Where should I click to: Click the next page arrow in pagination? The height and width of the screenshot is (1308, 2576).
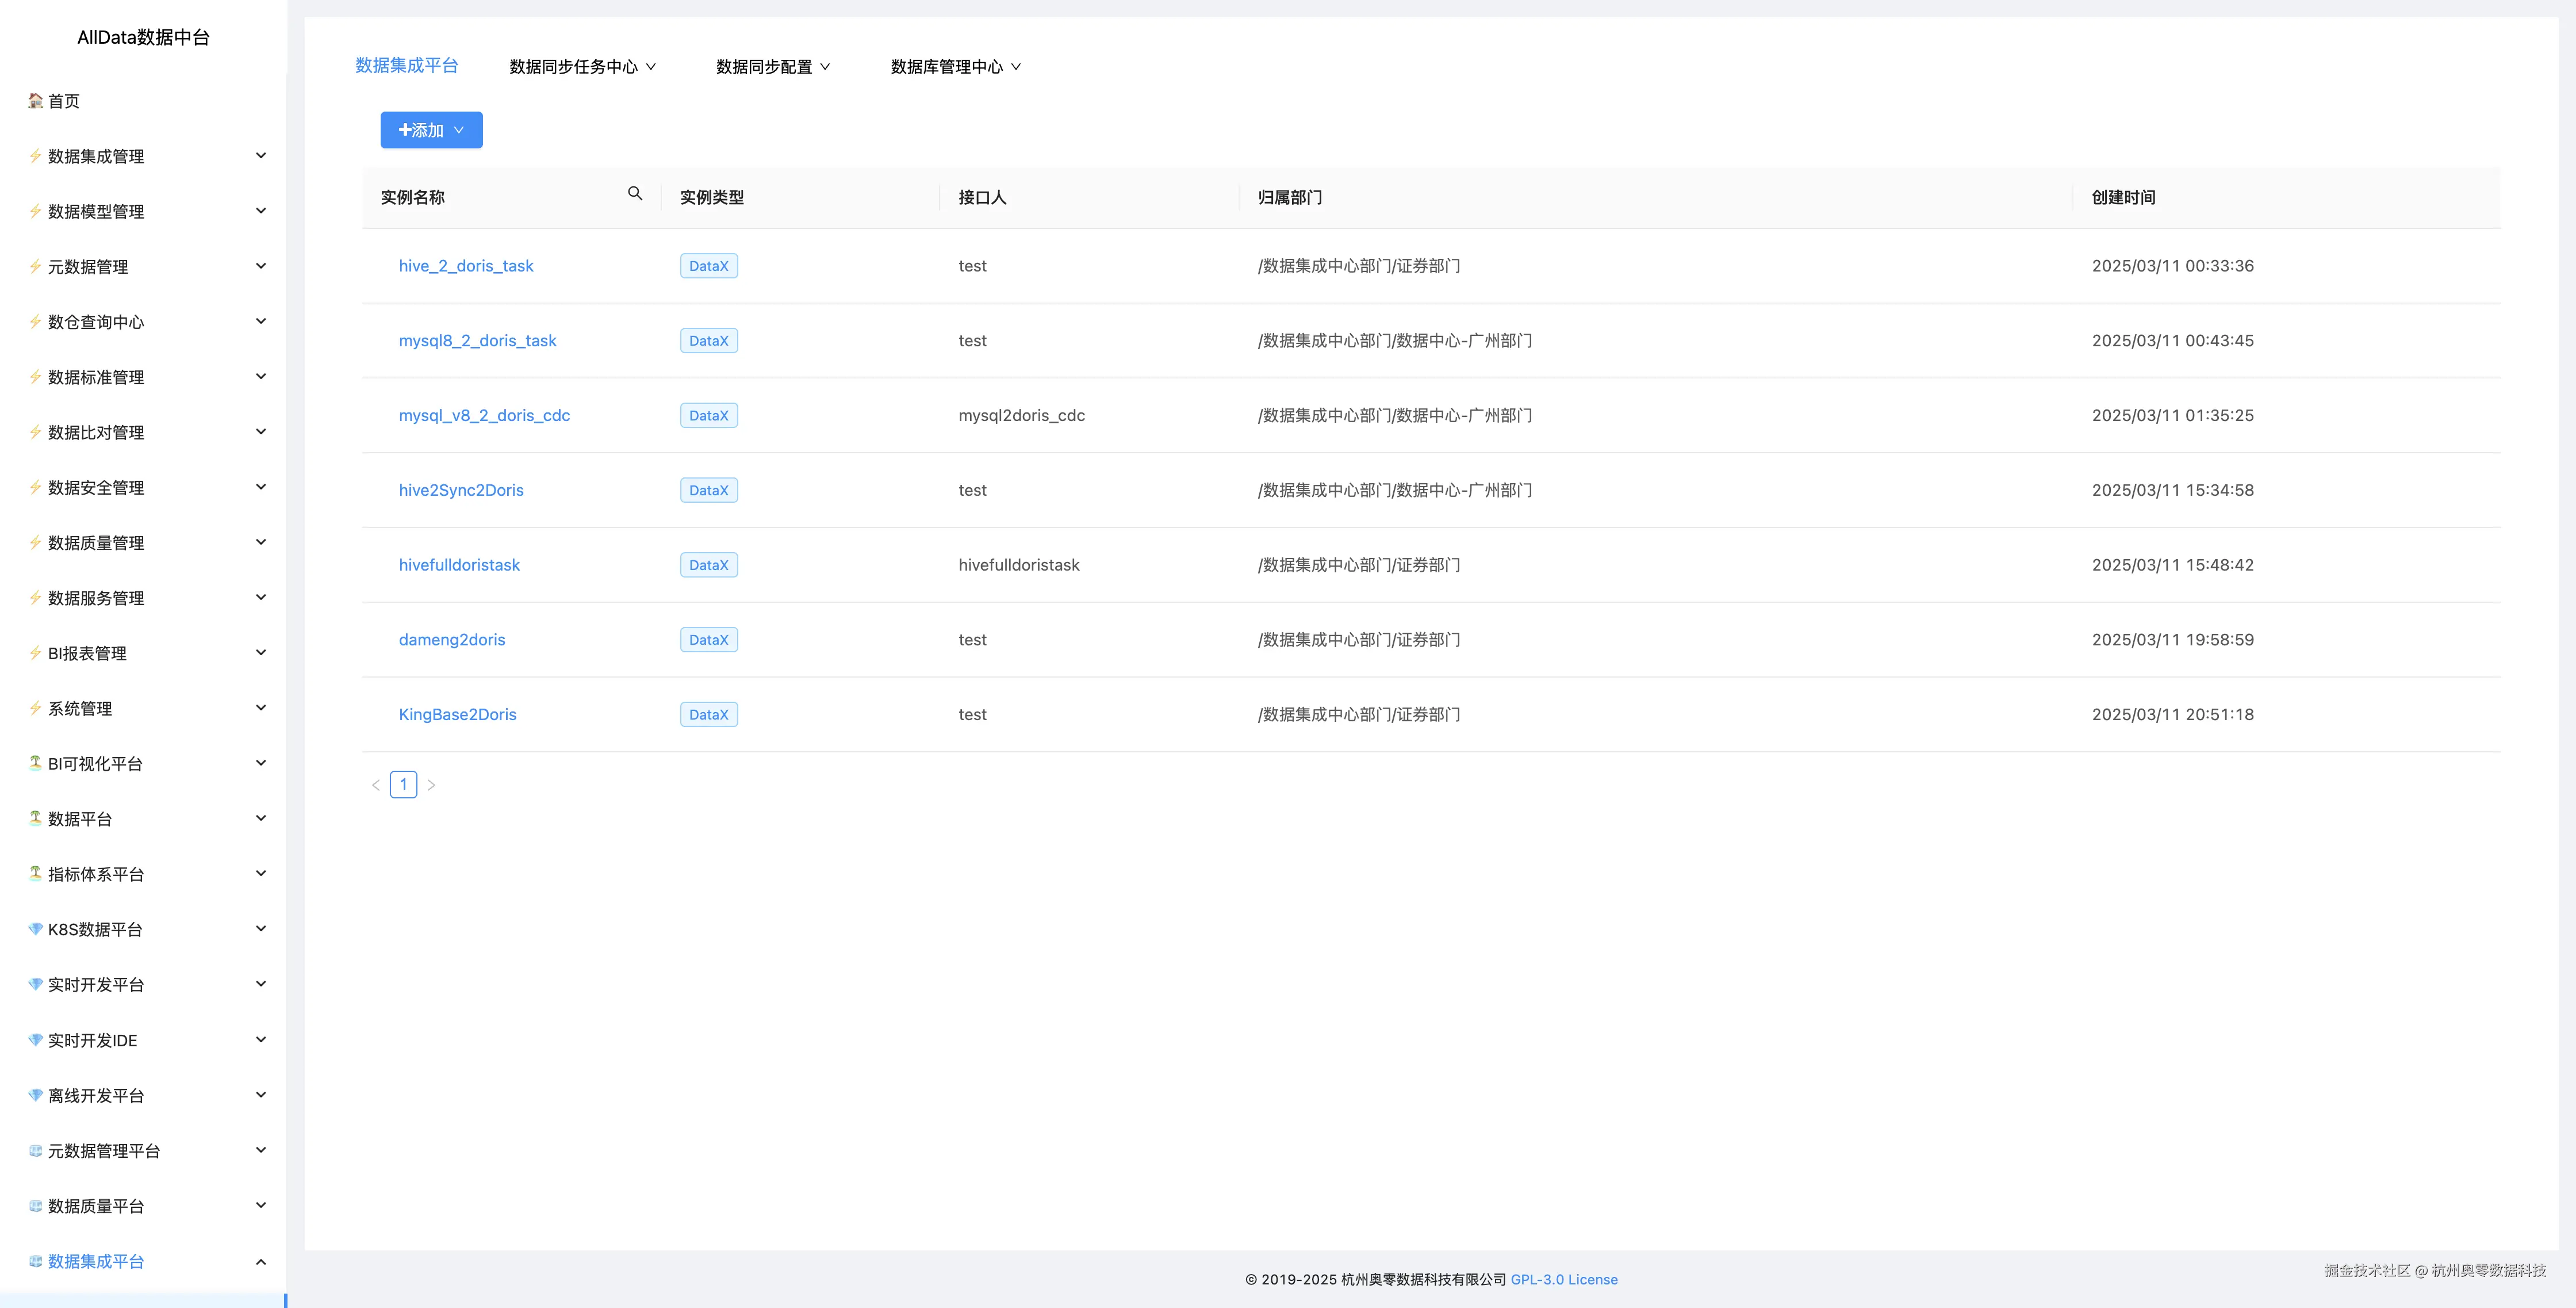point(431,785)
